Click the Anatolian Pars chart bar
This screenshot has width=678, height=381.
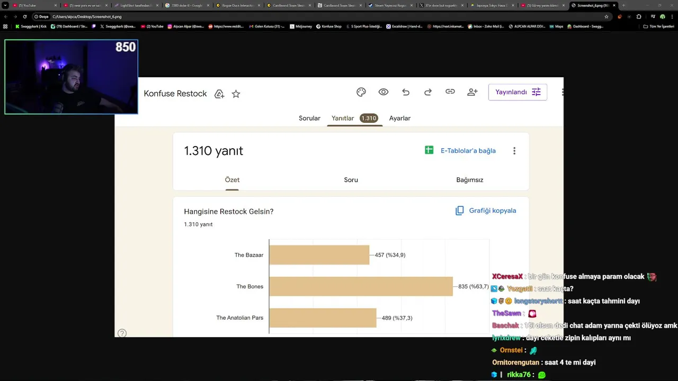tap(323, 317)
